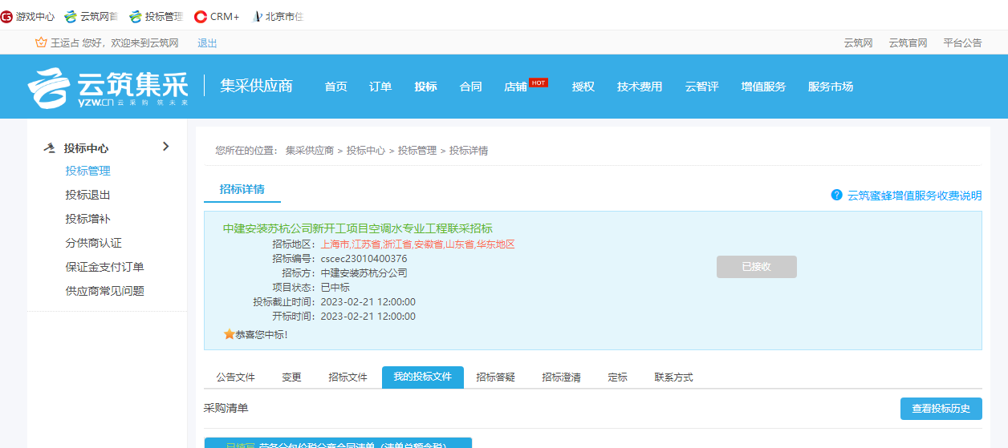Open 云筑蜜蜂增值服务收费说明 link
Viewport: 1008px width, 448px height.
pyautogui.click(x=914, y=196)
